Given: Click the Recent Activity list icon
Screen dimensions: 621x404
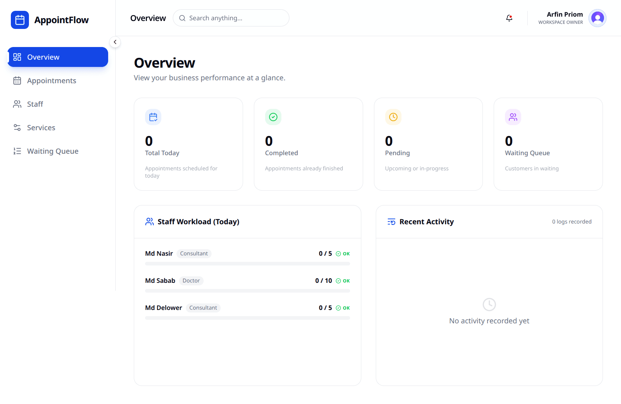Looking at the screenshot, I should (x=391, y=222).
